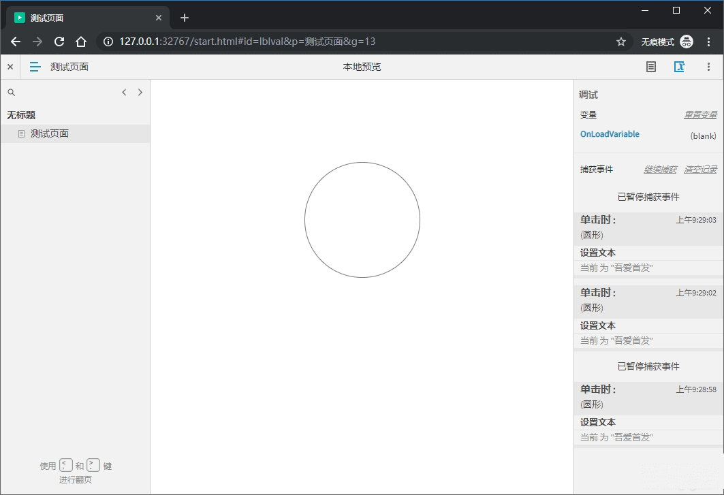The width and height of the screenshot is (724, 495).
Task: Click the circle shape in the preview
Action: click(x=362, y=220)
